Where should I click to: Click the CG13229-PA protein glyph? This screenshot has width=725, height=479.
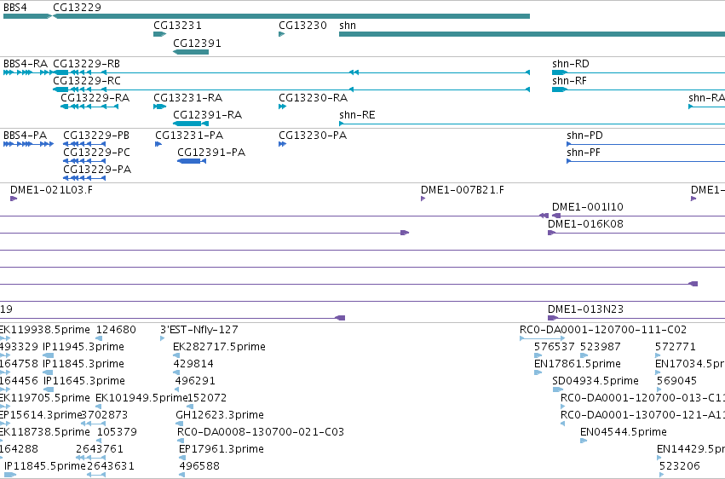[84, 178]
